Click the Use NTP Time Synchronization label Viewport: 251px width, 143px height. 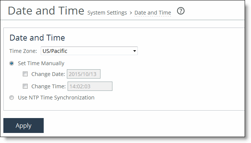click(56, 98)
